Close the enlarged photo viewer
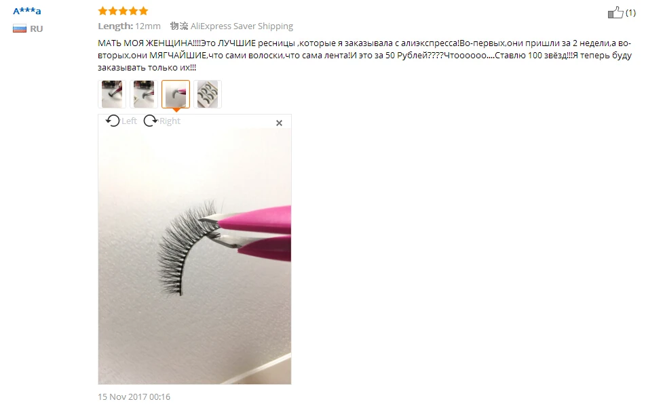This screenshot has width=646, height=408. [x=279, y=123]
